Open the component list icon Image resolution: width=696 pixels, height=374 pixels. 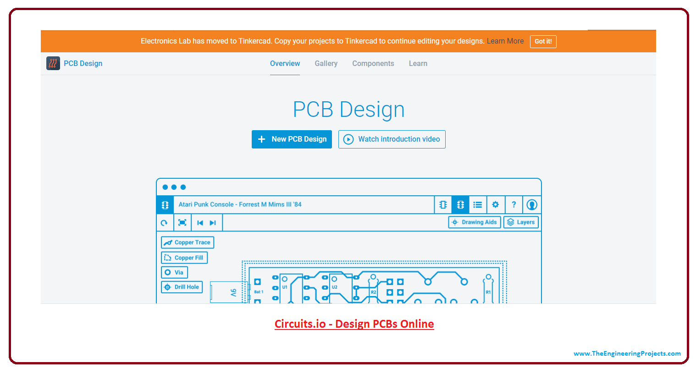478,205
